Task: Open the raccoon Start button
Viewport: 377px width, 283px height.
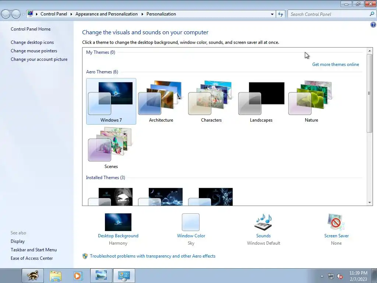Action: 33,276
